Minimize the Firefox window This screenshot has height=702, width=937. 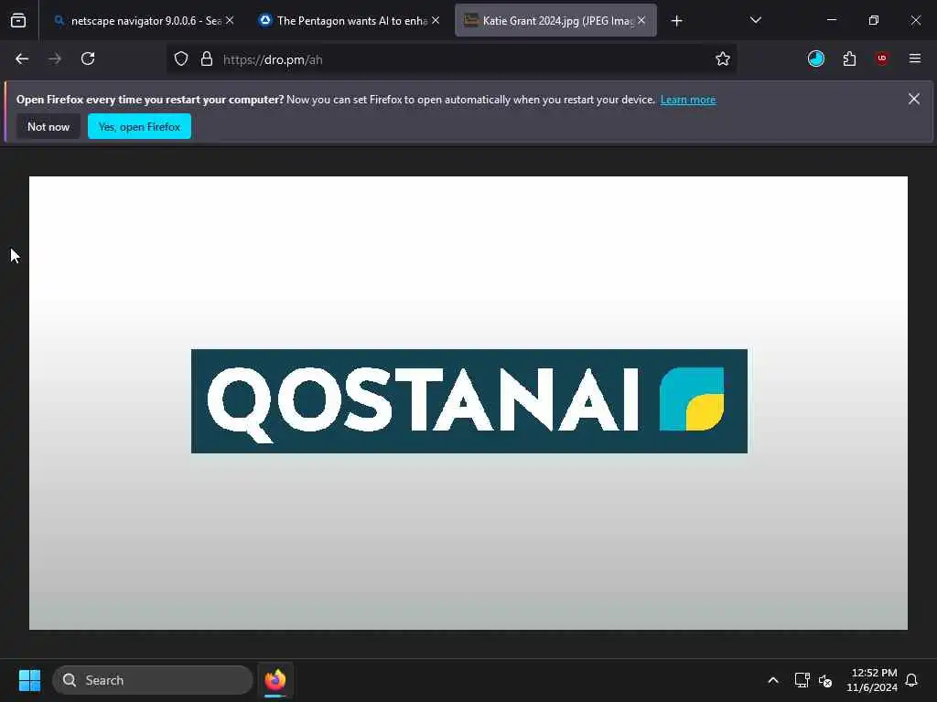831,20
